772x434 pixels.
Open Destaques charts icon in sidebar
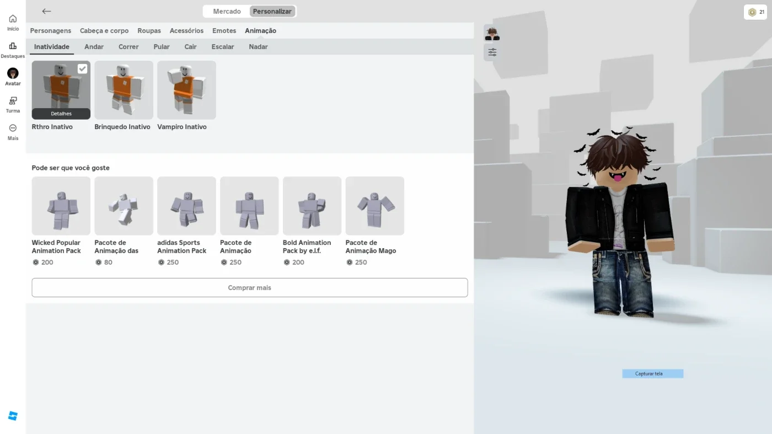13,46
